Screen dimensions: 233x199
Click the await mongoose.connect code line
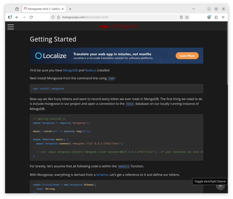coord(80,144)
